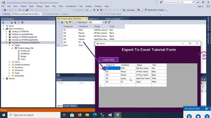Expand the Functions folder

(9, 68)
